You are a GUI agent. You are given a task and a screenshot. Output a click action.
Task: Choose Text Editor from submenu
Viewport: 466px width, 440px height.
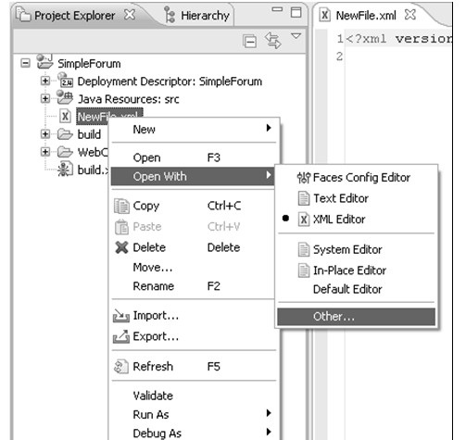(x=341, y=198)
